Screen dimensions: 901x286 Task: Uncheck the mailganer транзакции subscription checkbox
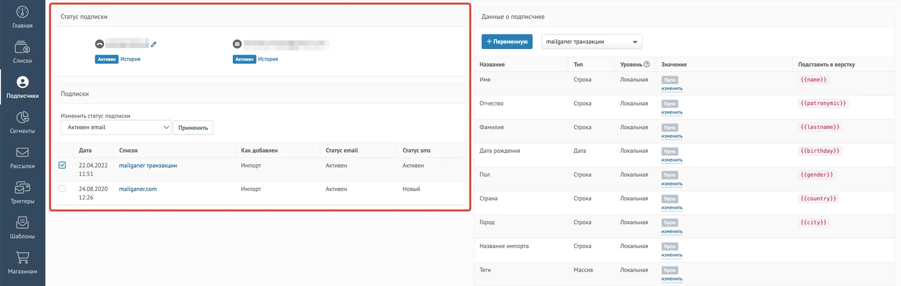pyautogui.click(x=62, y=165)
